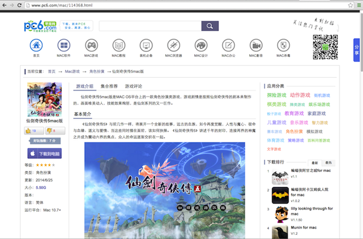Open the MAC软件 grid icon

point(64,45)
